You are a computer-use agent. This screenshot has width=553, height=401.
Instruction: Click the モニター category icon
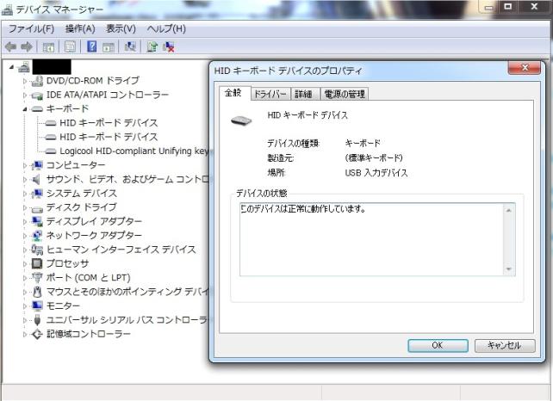[x=37, y=305]
